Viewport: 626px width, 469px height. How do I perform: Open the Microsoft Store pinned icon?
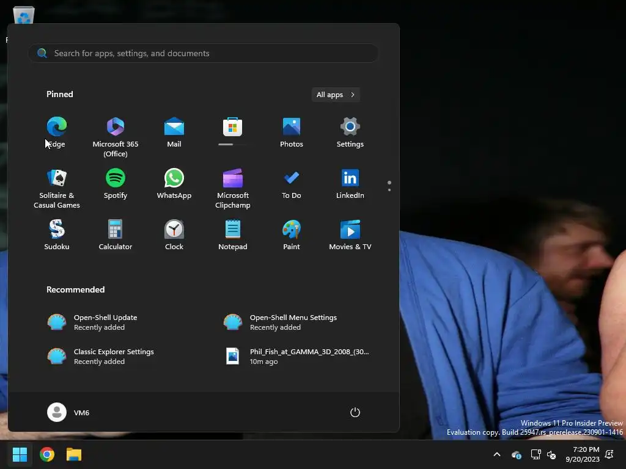[233, 131]
